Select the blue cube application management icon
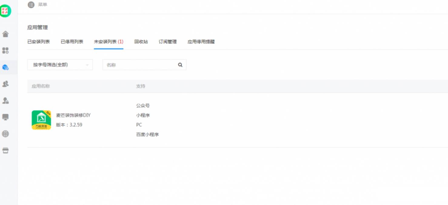The image size is (448, 205). [5, 67]
